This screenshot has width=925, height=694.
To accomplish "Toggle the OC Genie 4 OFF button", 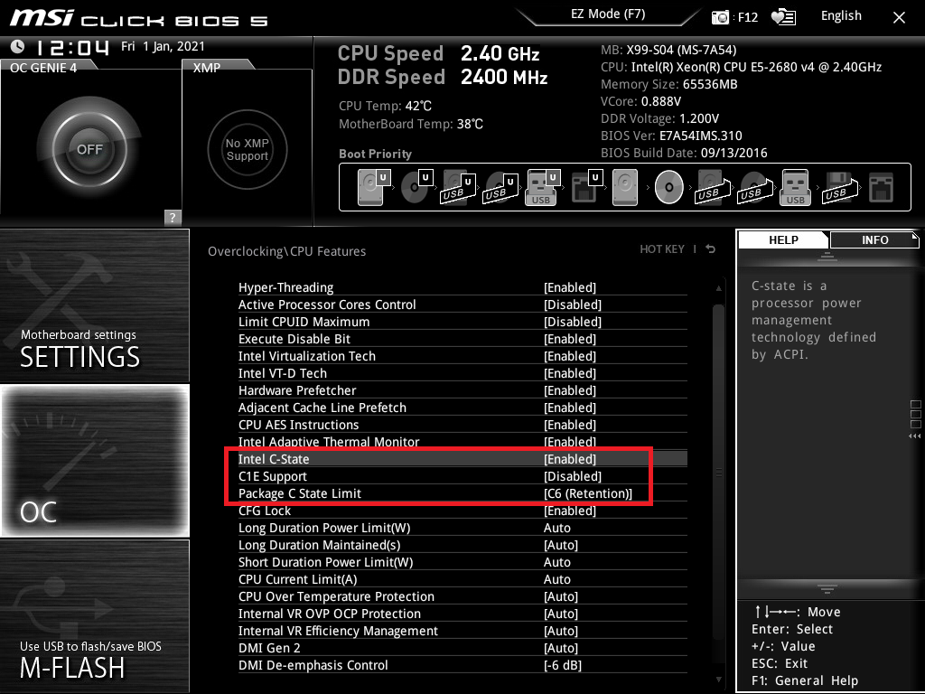I will 89,149.
